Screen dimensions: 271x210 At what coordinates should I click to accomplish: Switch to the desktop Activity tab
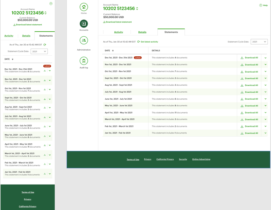(x=119, y=32)
